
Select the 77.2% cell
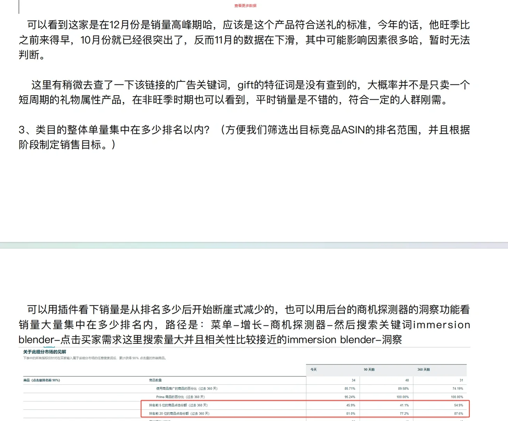pos(404,414)
